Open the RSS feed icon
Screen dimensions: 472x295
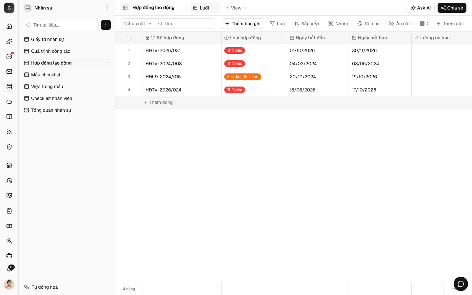click(x=9, y=132)
